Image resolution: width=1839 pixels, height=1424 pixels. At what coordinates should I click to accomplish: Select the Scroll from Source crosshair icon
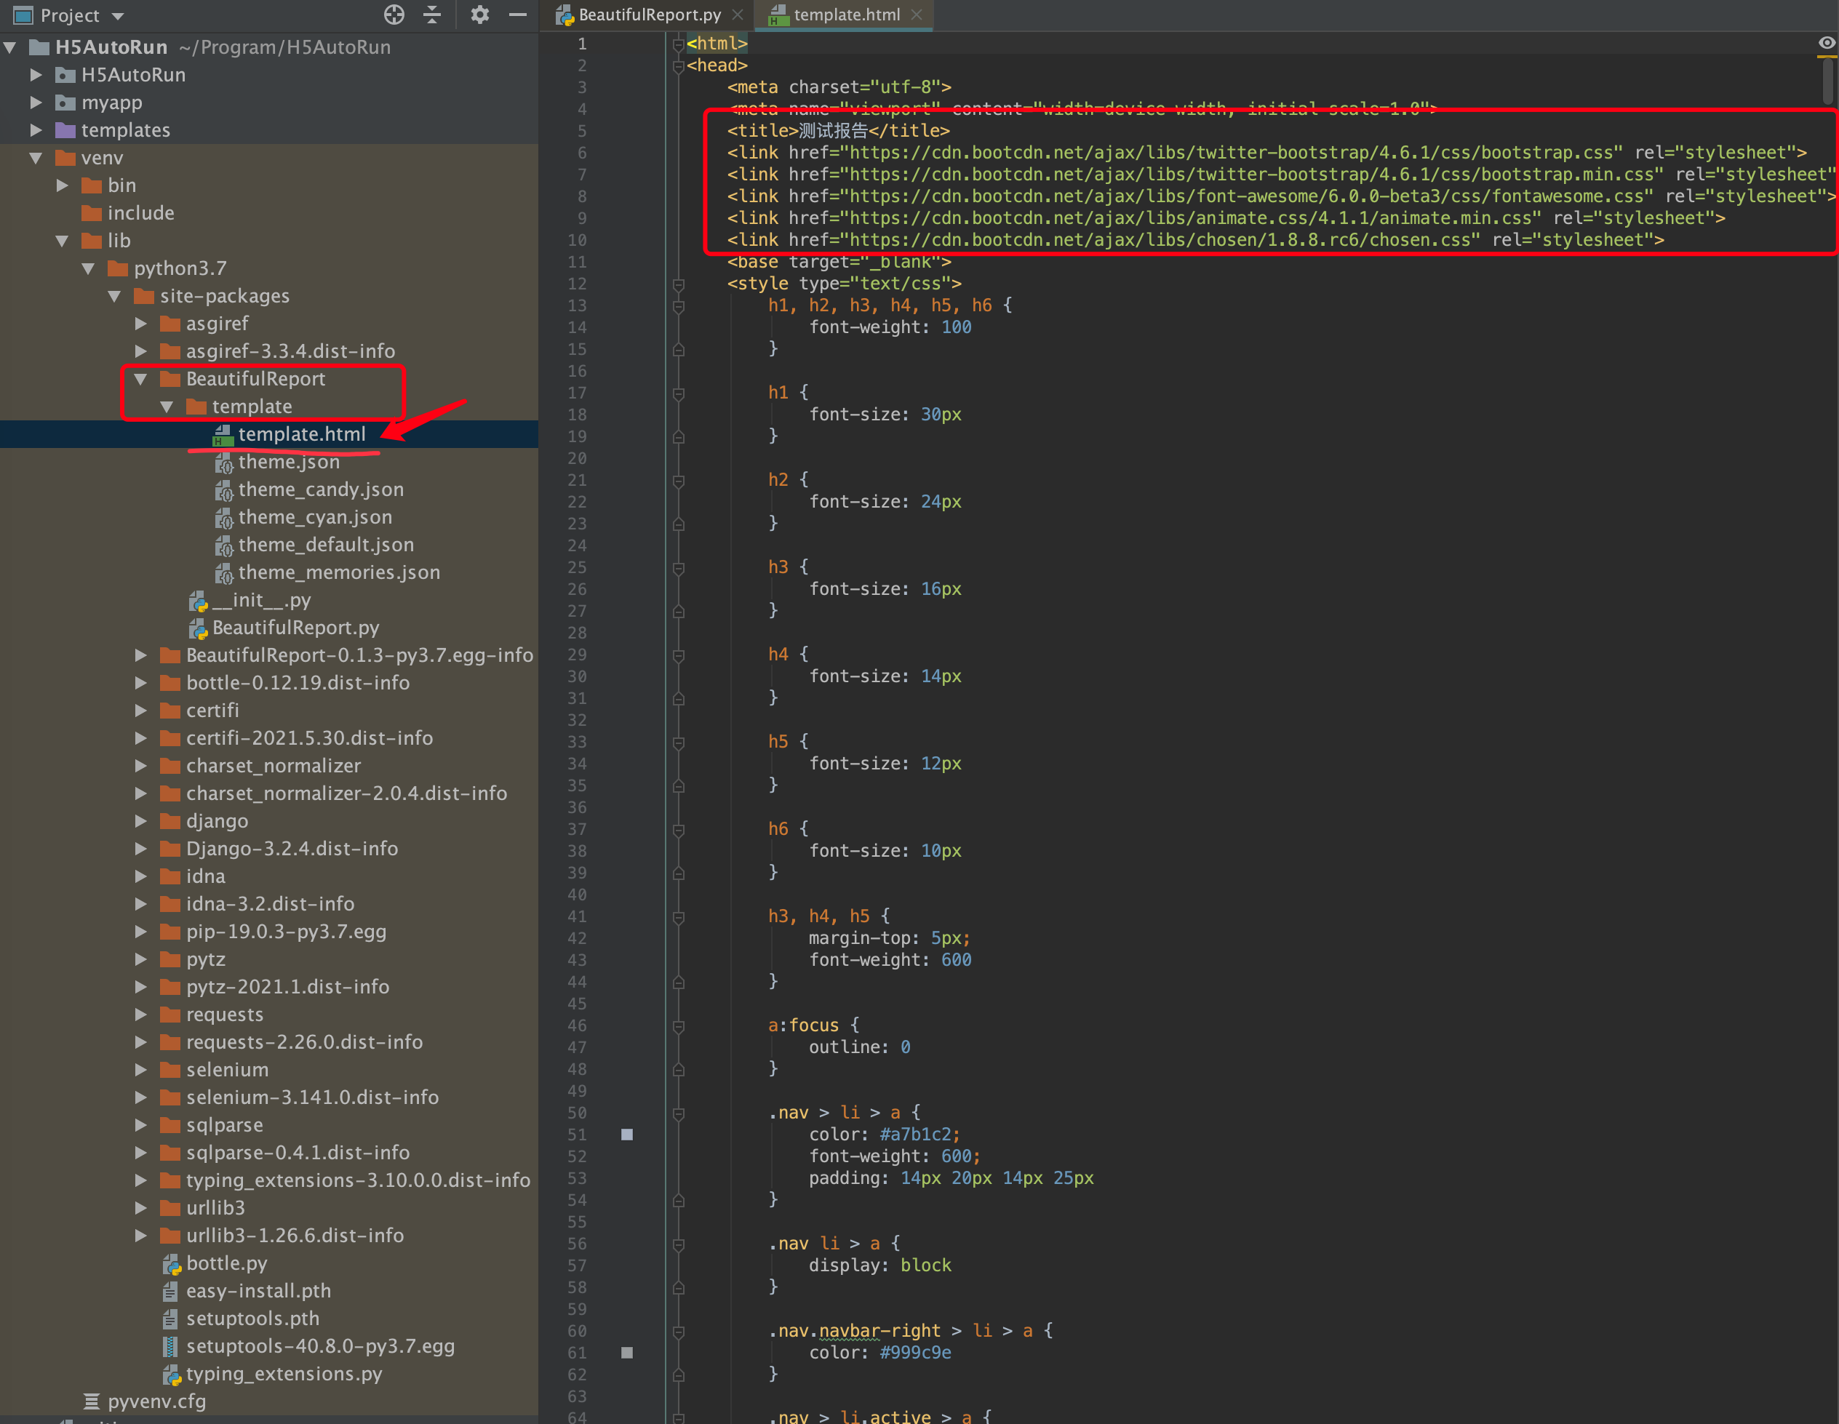point(394,15)
